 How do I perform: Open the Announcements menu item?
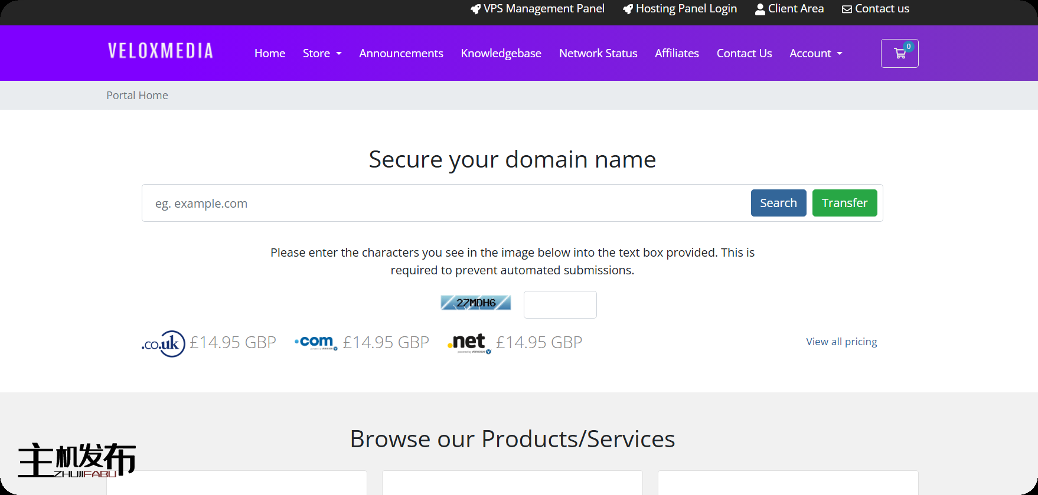pyautogui.click(x=401, y=54)
